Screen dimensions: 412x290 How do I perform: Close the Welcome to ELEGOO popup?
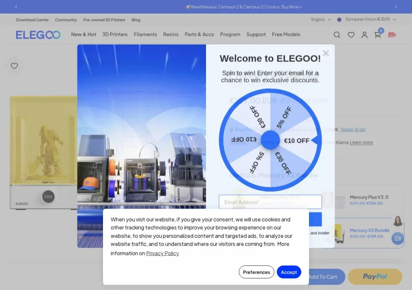[326, 53]
